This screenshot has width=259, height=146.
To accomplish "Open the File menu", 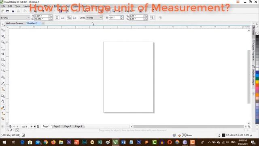I will (3, 6).
